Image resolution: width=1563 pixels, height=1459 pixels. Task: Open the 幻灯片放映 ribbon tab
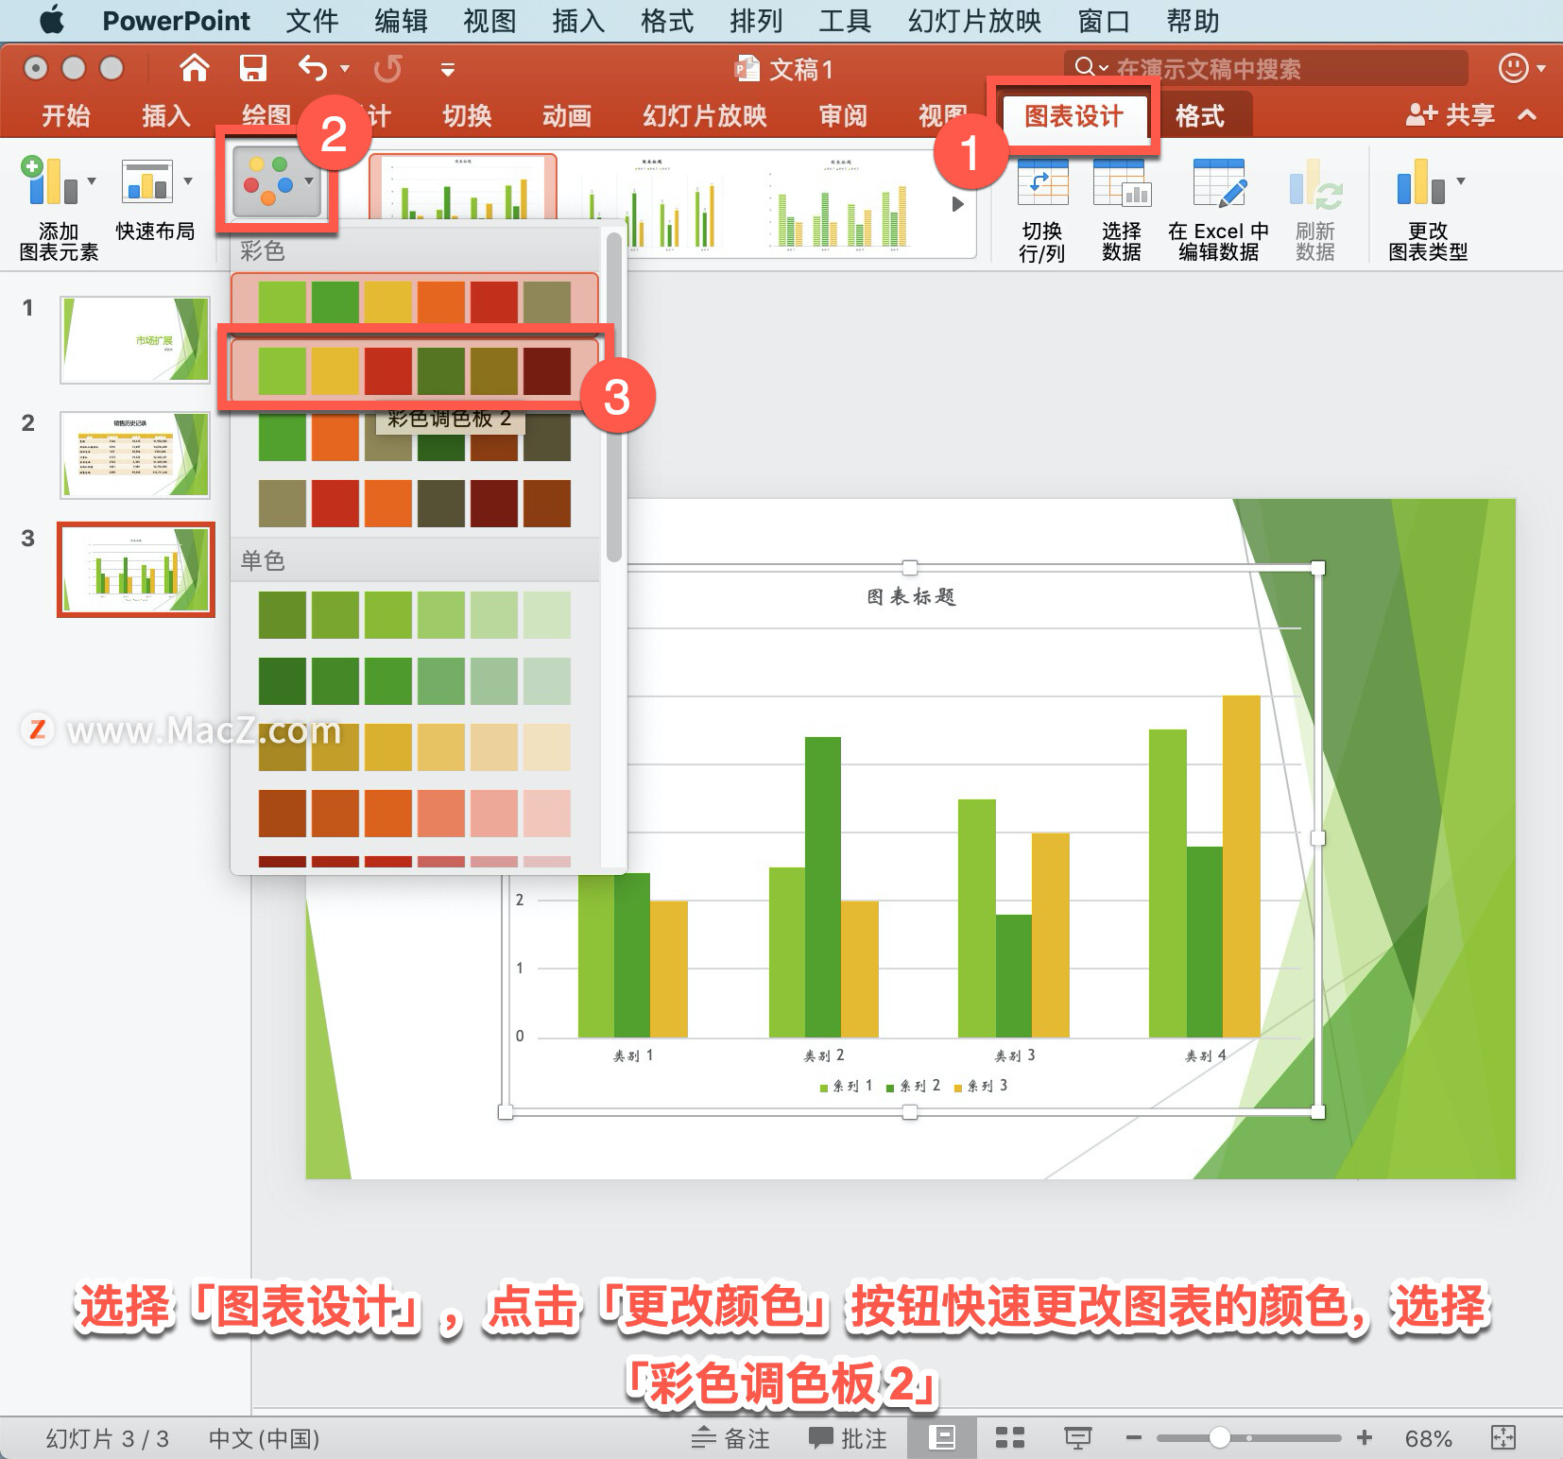pos(705,115)
